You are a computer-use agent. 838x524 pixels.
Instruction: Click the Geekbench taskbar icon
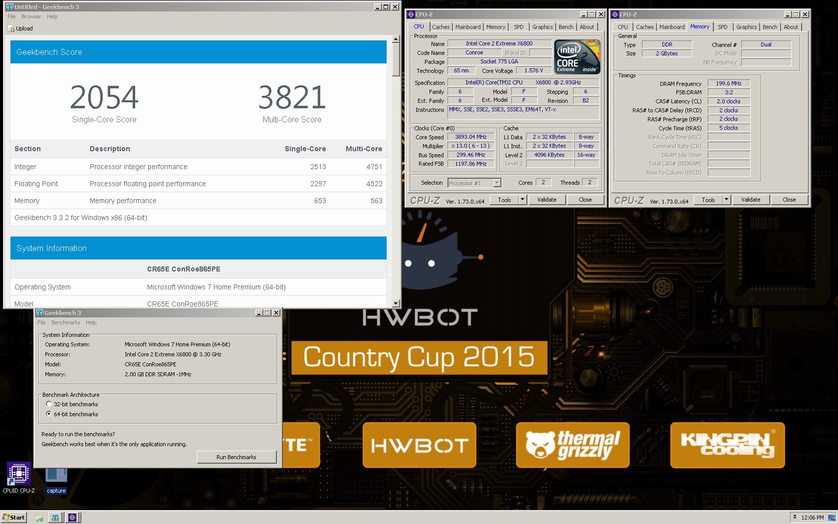tap(55, 518)
